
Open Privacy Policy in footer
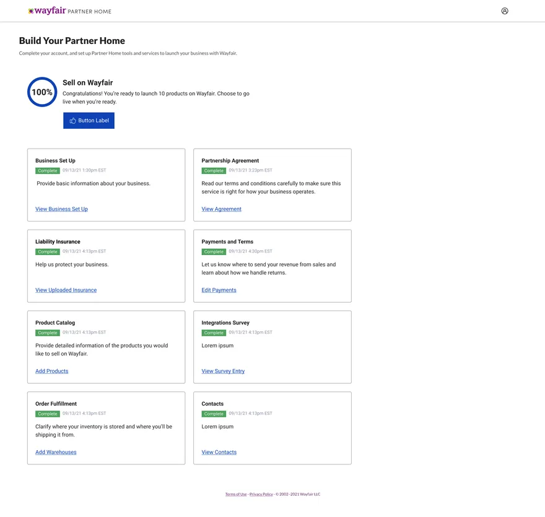point(261,494)
